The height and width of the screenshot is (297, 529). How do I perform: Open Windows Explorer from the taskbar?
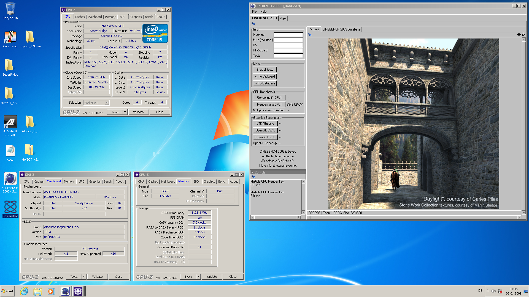tap(38, 291)
